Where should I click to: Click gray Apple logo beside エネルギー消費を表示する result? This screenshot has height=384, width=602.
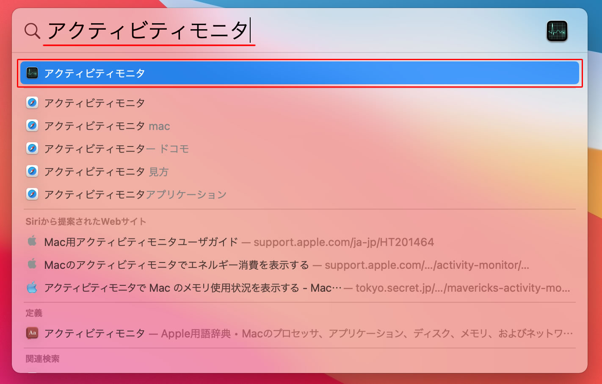point(32,264)
